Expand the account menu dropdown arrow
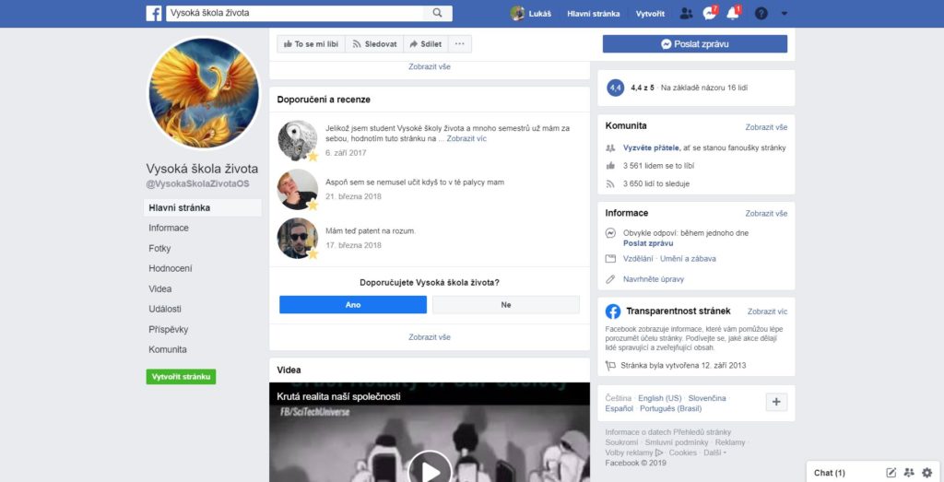944x482 pixels. pos(784,13)
